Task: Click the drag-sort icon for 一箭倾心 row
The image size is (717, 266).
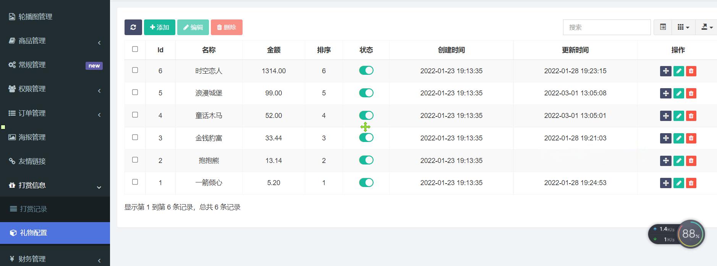Action: point(665,183)
